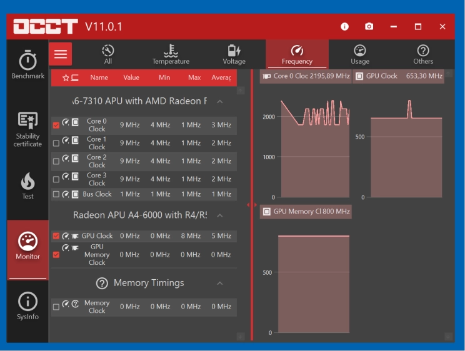The width and height of the screenshot is (465, 351).
Task: Select the Frequency tab
Action: click(x=297, y=55)
